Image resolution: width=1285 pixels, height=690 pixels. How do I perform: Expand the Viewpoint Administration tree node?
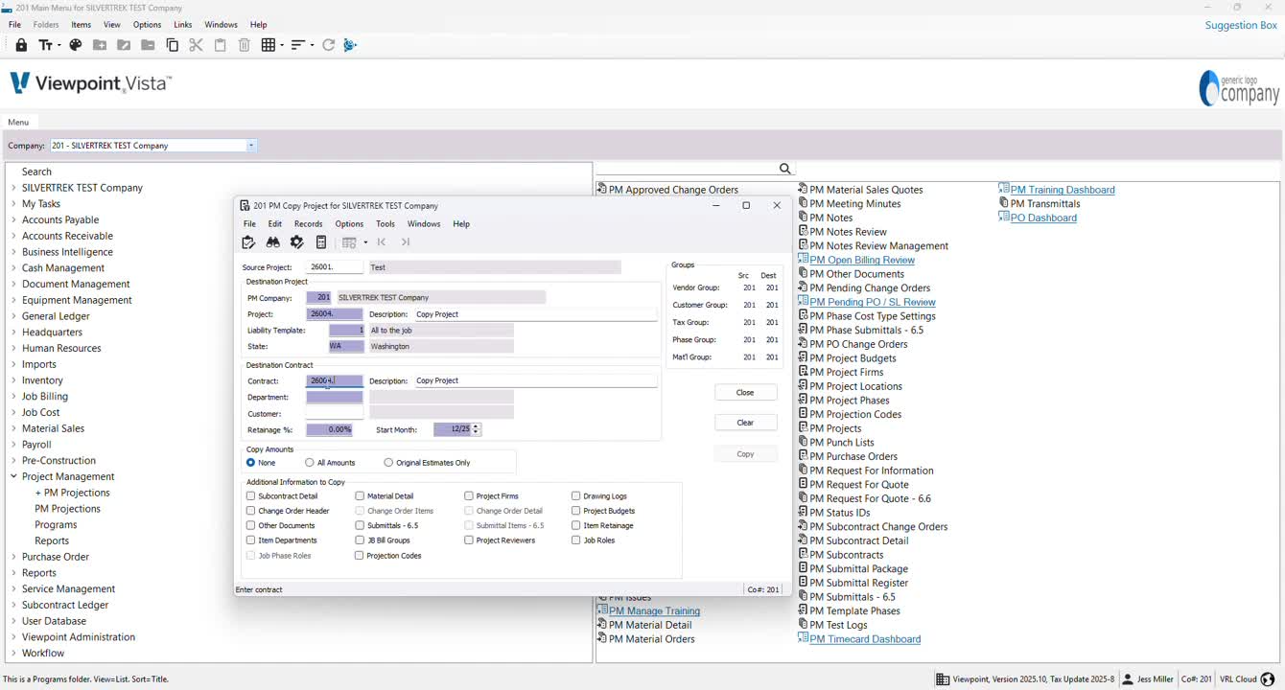[13, 637]
